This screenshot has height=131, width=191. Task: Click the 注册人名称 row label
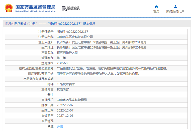click(46, 37)
